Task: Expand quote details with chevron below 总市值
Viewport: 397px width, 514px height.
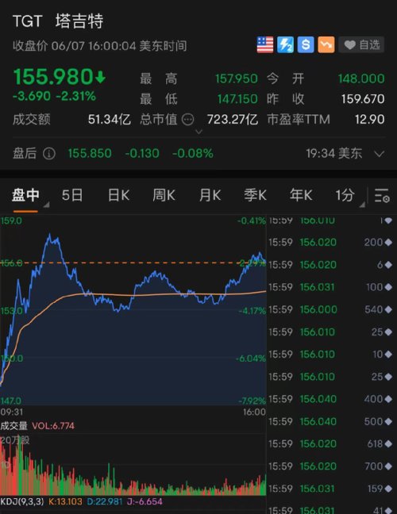Action: (198, 132)
